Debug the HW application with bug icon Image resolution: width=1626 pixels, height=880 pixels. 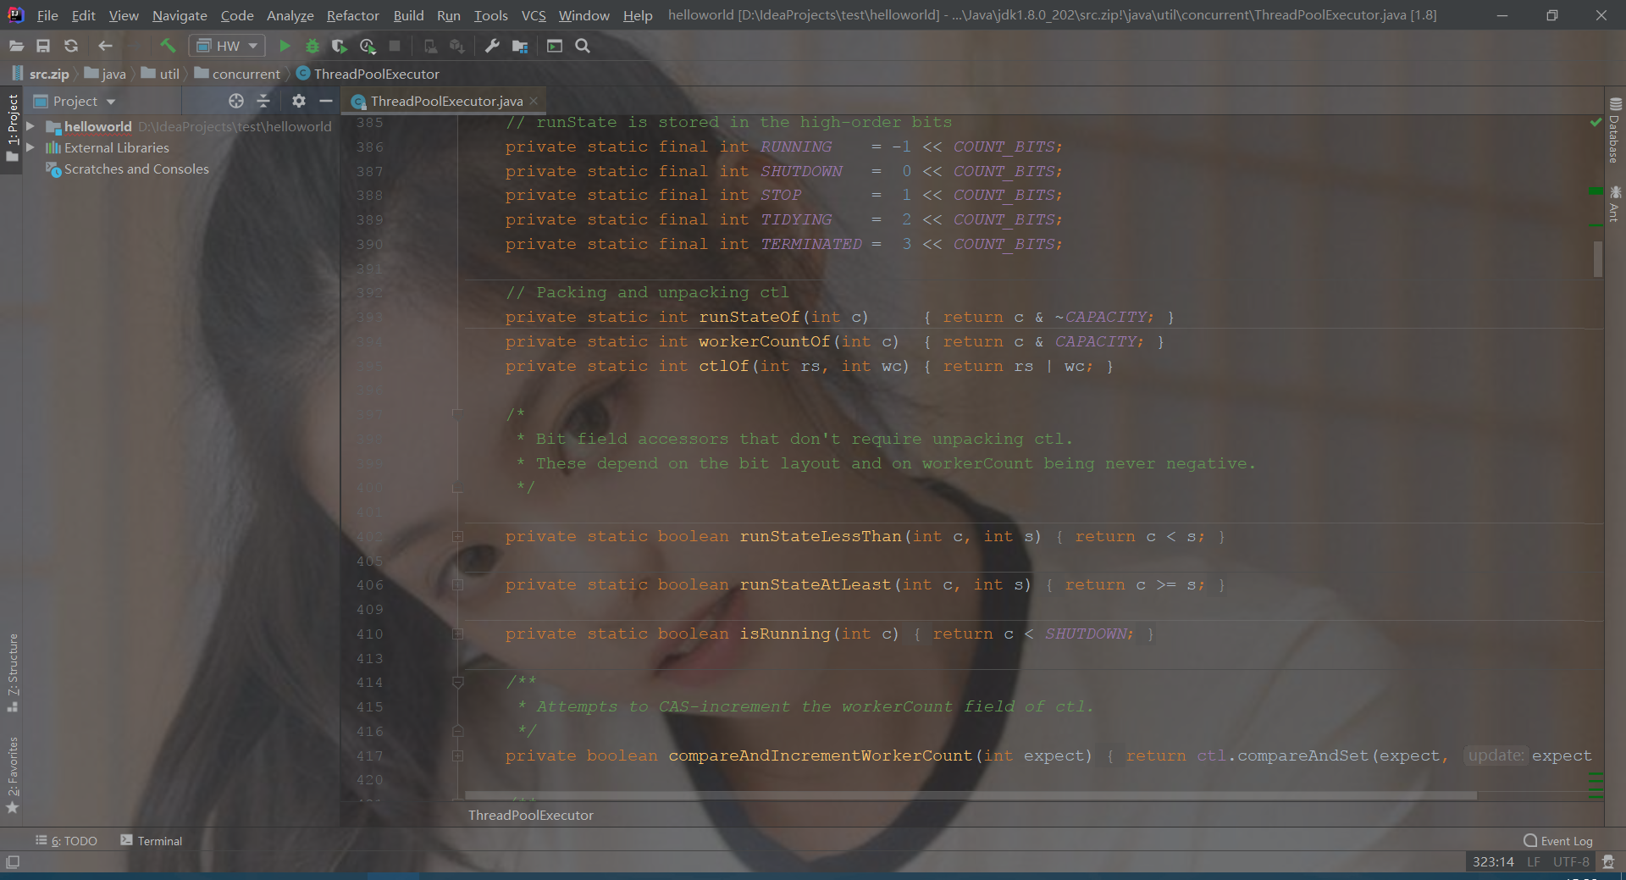[x=312, y=46]
